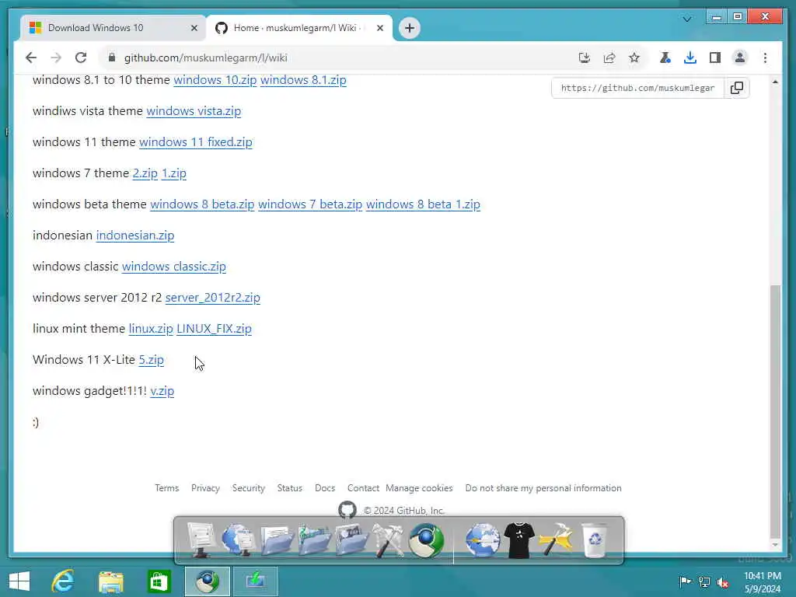The image size is (796, 597).
Task: Open Chrome three-dot menu
Action: (x=765, y=58)
